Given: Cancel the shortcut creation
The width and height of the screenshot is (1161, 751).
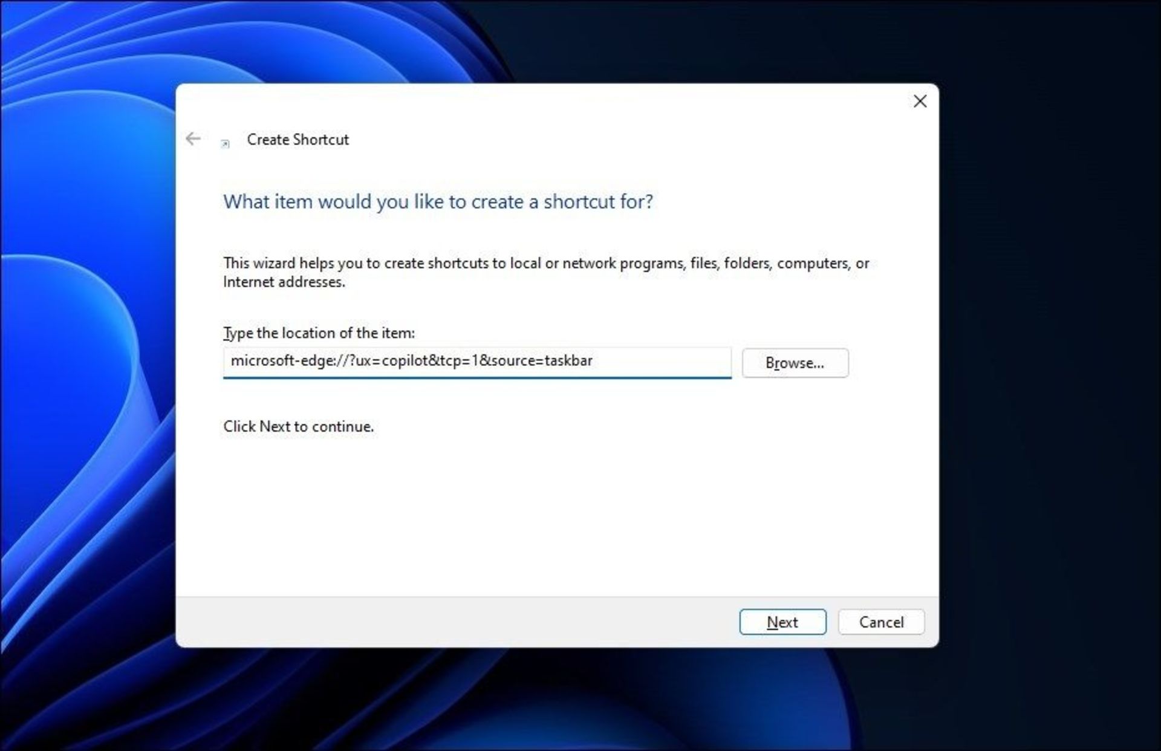Looking at the screenshot, I should [880, 622].
